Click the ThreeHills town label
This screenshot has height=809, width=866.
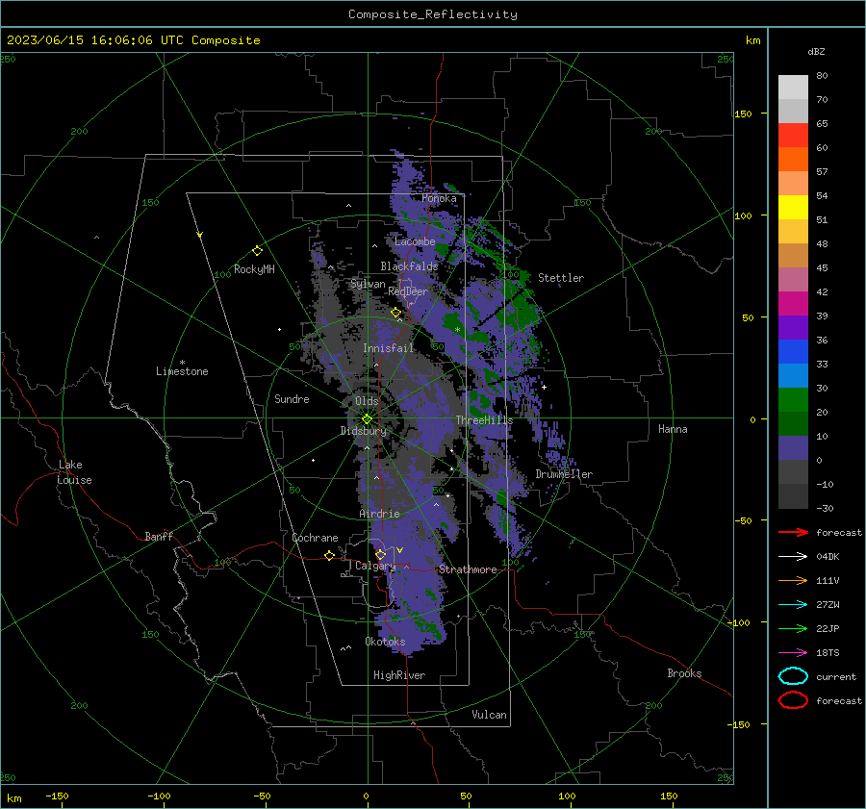484,420
